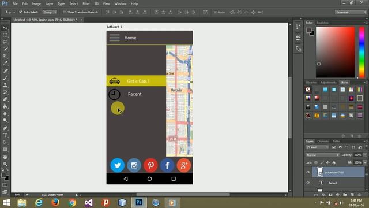Toggle the Auto-Select checkbox
This screenshot has width=369, height=208.
[21, 12]
